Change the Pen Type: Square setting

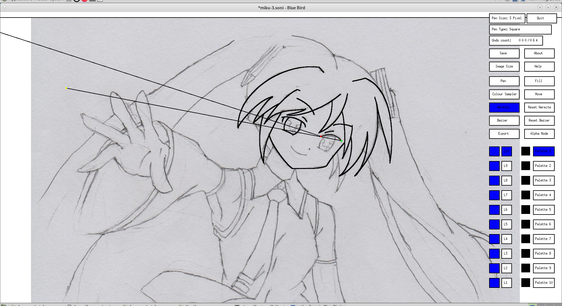click(x=520, y=29)
